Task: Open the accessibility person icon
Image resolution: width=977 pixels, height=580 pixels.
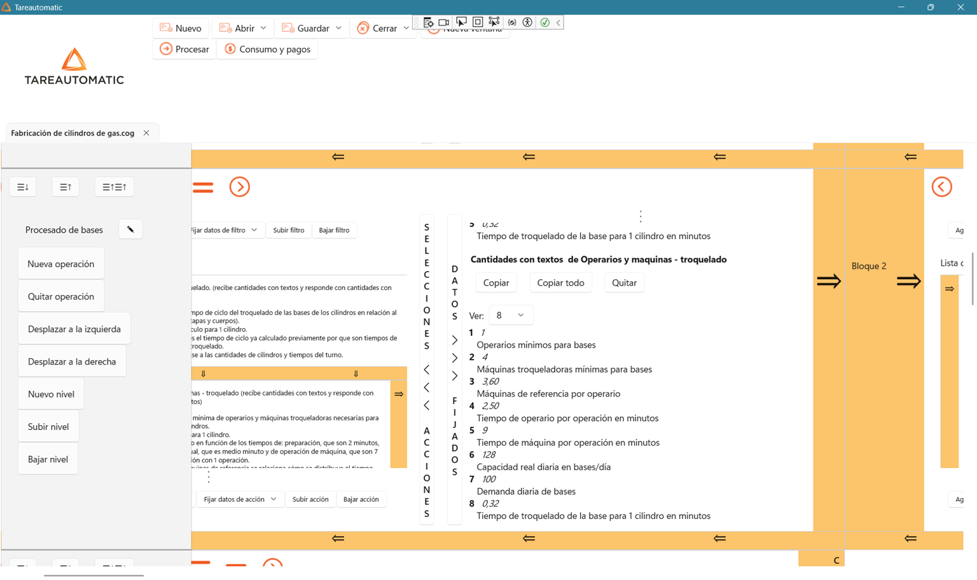Action: pyautogui.click(x=527, y=22)
